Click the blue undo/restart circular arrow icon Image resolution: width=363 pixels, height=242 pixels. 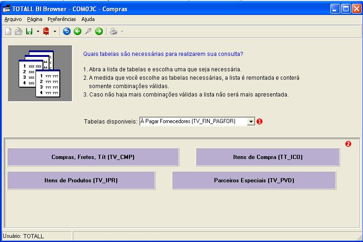click(67, 31)
